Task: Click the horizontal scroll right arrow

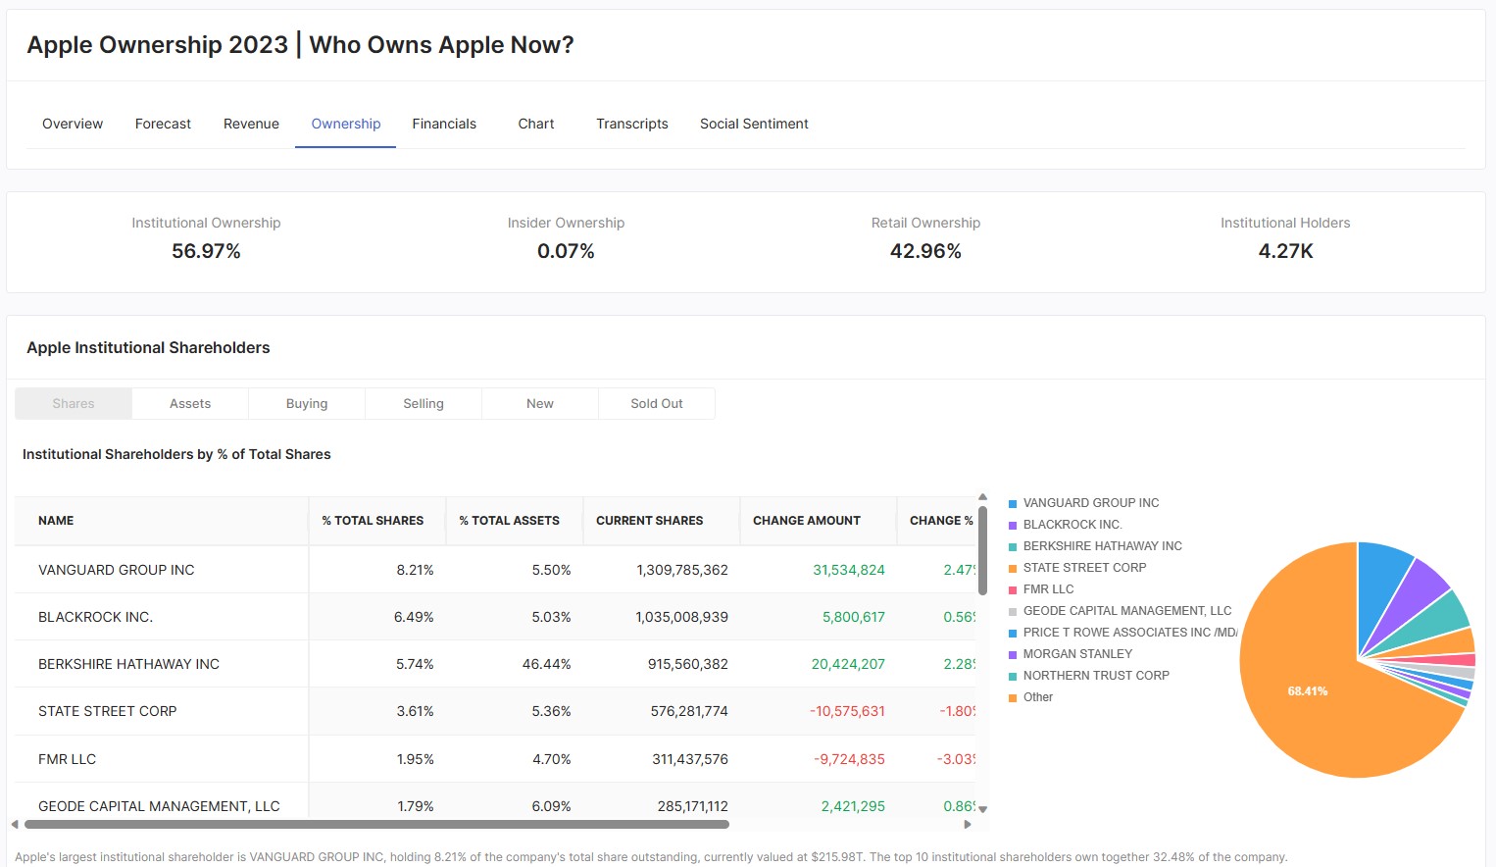Action: coord(968,824)
